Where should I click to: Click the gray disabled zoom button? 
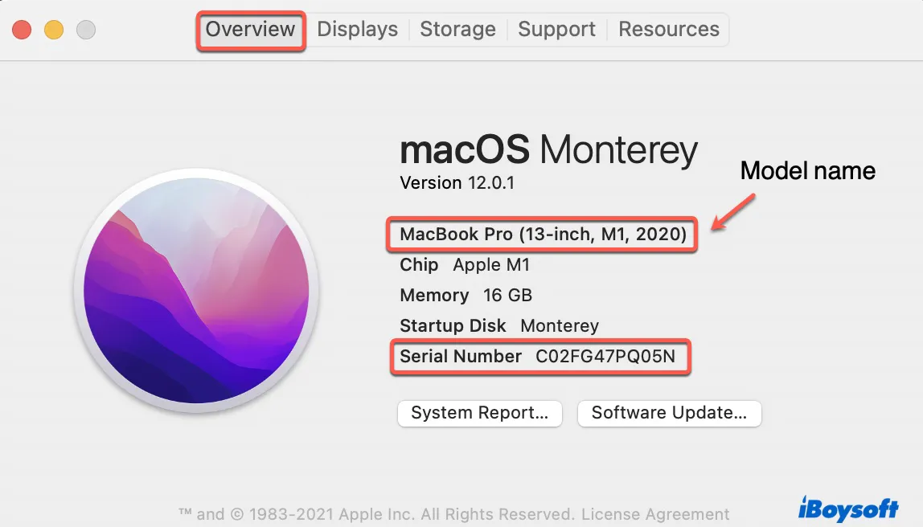pos(85,31)
